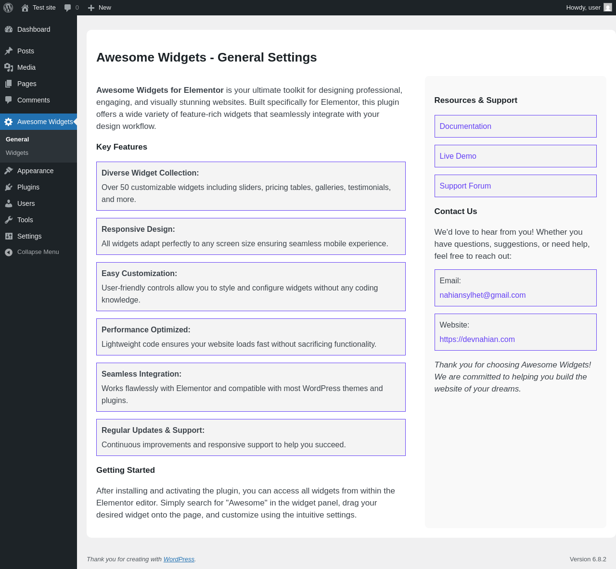Click the WordPress logo icon
Viewport: 616px width, 569px height.
pyautogui.click(x=8, y=8)
